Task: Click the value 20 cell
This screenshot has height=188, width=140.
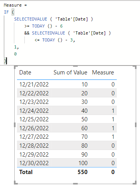Action: click(x=84, y=93)
